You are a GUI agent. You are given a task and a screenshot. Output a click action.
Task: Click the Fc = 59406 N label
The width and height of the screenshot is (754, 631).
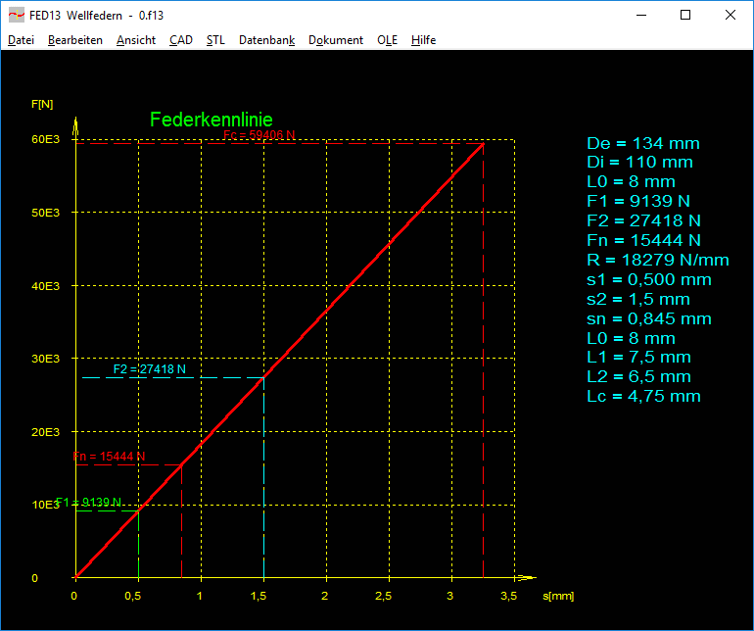point(259,135)
